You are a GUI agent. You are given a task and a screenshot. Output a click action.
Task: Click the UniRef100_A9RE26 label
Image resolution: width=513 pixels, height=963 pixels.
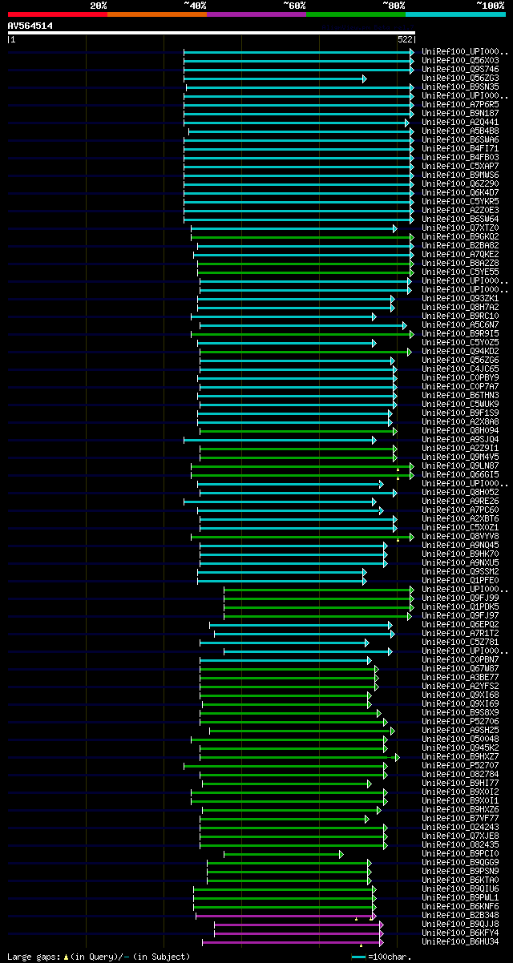point(460,501)
